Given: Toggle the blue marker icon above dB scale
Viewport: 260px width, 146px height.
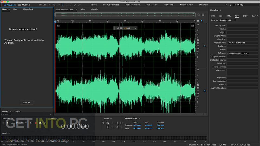Looking at the screenshot, I should coord(201,21).
